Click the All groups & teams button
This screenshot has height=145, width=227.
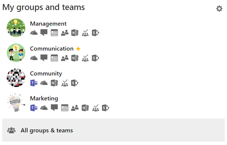(x=113, y=130)
